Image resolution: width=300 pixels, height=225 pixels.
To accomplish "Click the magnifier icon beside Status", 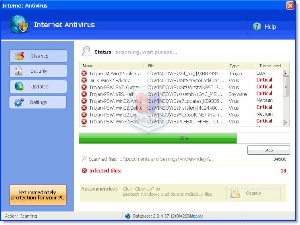I will 86,51.
